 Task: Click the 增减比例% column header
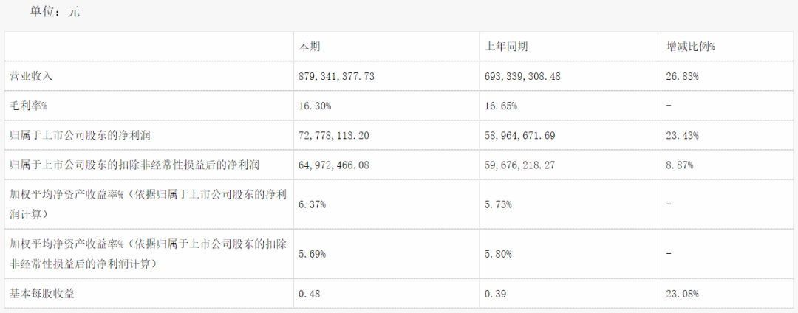pyautogui.click(x=691, y=47)
